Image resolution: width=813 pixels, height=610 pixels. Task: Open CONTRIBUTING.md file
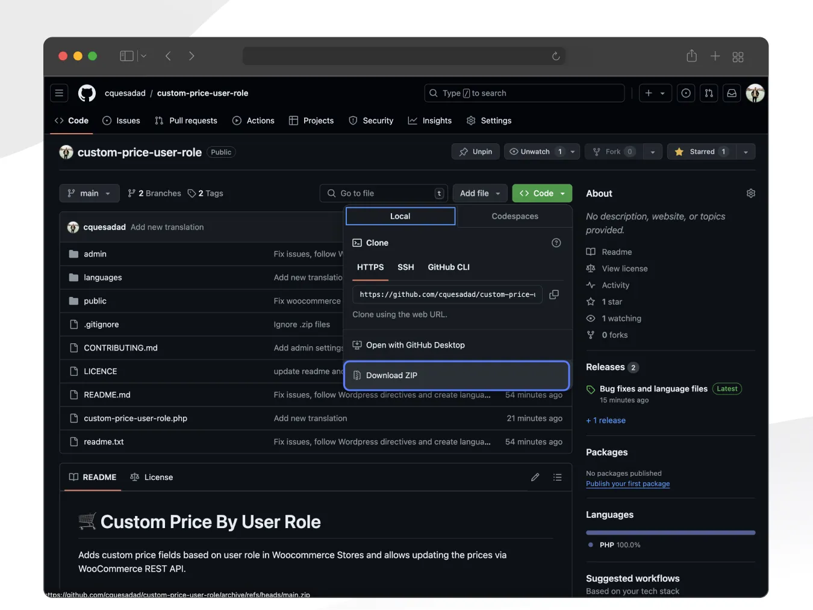point(120,348)
